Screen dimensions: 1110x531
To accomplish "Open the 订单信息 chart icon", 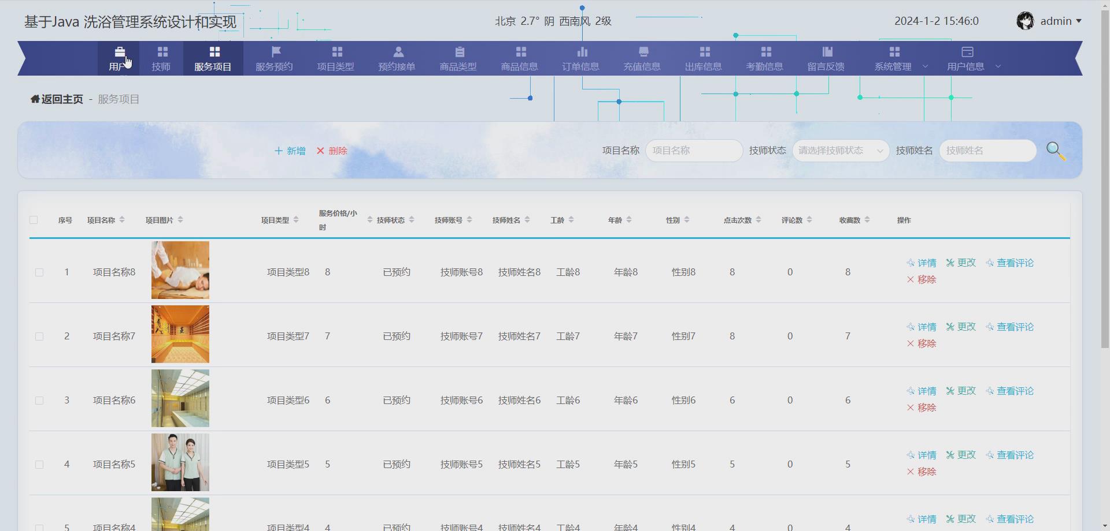I will [x=582, y=51].
